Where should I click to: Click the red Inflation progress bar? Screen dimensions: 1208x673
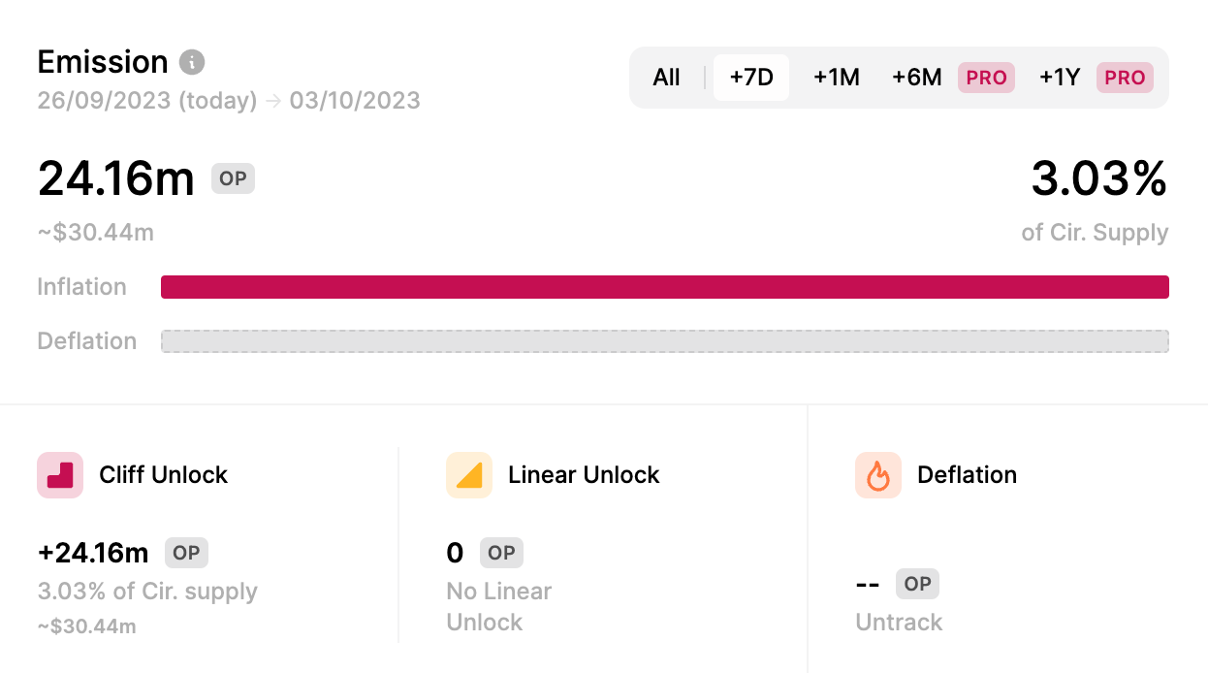click(x=665, y=286)
